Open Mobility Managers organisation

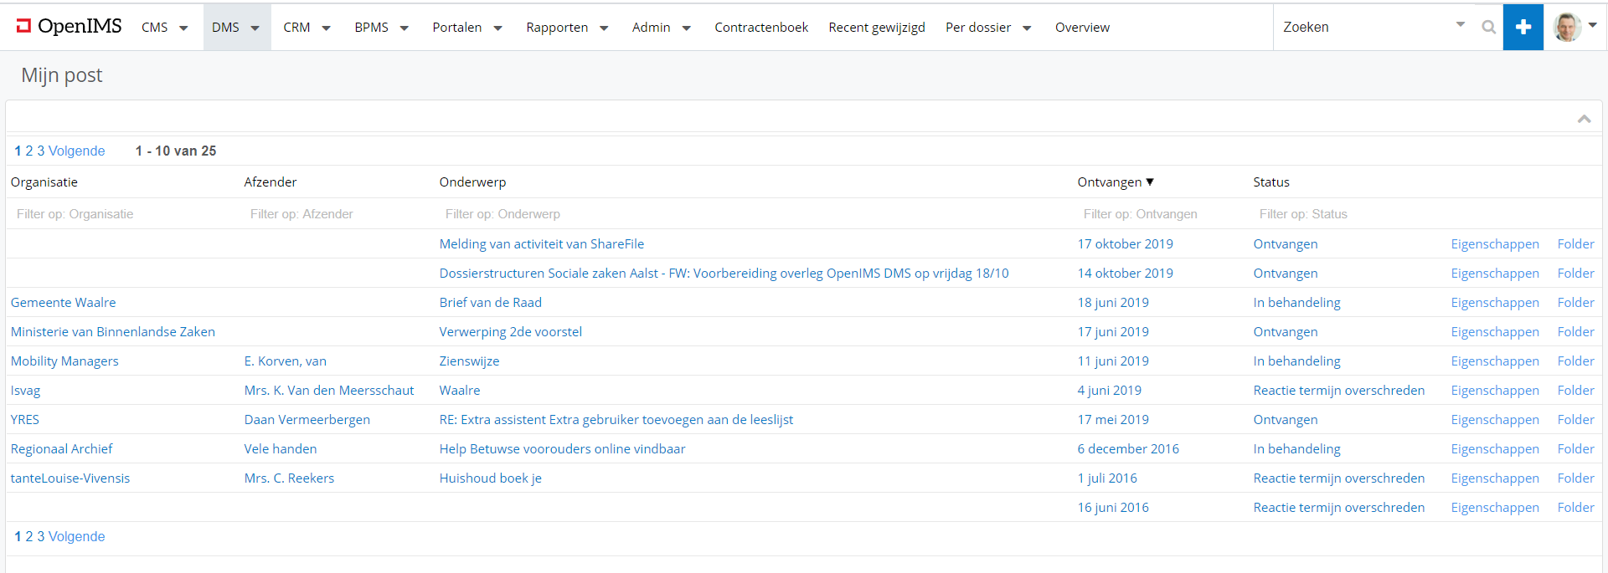pos(64,361)
